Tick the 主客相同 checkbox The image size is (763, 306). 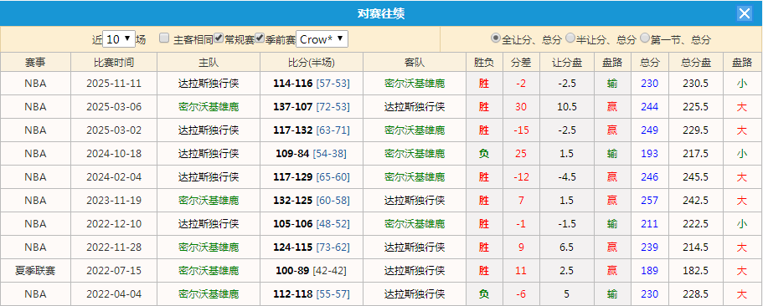164,38
